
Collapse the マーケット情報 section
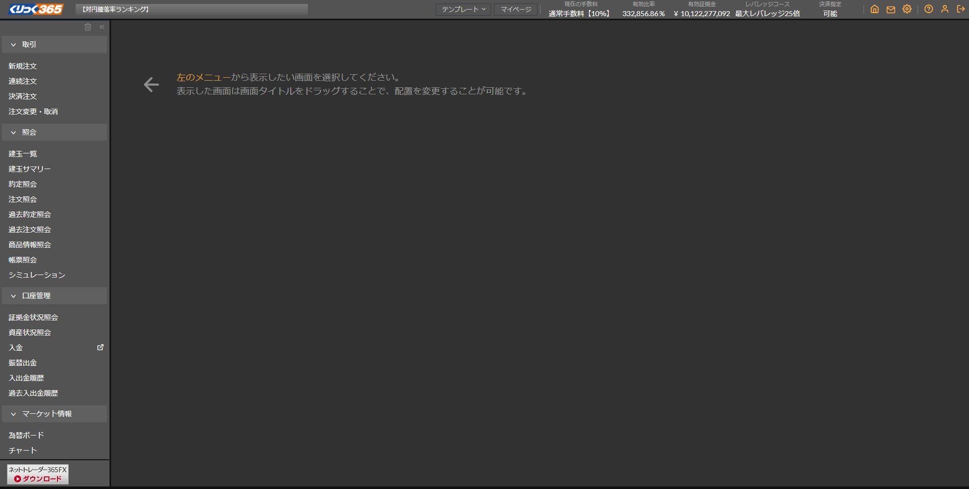(x=55, y=414)
